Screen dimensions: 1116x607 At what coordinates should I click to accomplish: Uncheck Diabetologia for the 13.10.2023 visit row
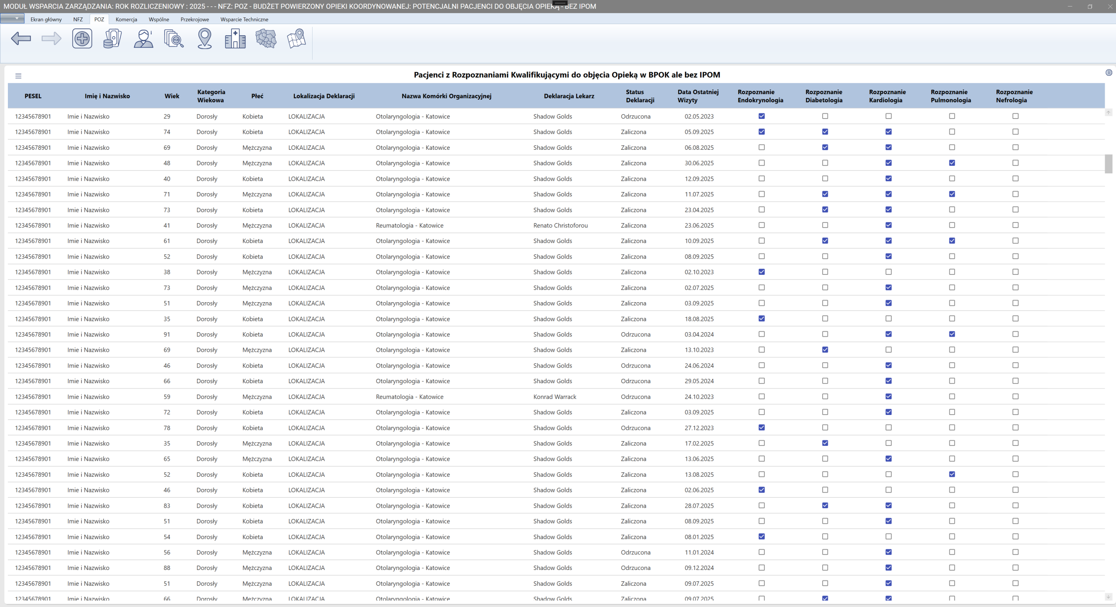825,350
